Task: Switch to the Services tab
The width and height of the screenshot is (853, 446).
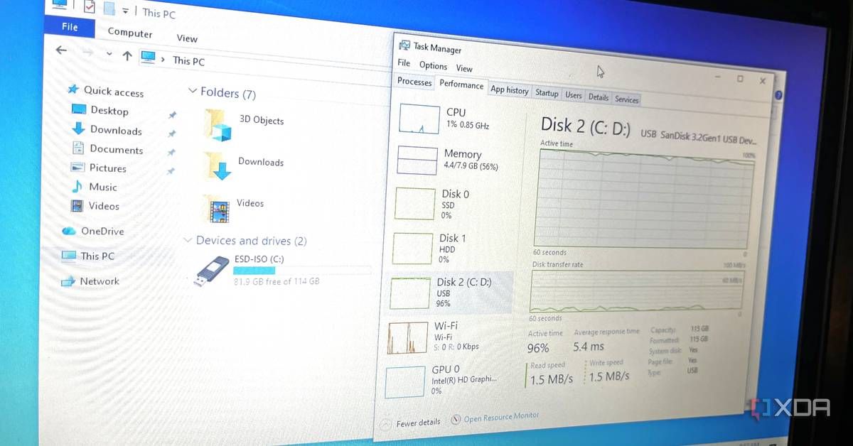Action: click(626, 99)
